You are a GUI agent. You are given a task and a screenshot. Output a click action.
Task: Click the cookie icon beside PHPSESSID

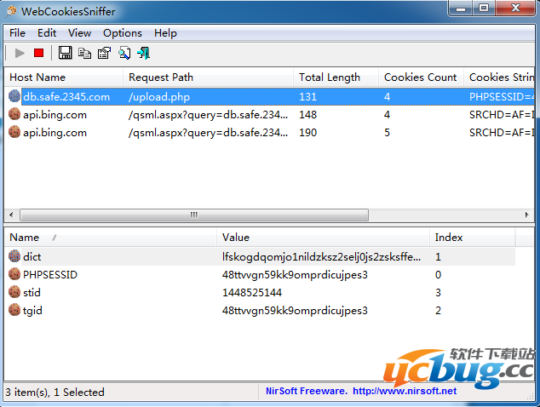pyautogui.click(x=14, y=274)
